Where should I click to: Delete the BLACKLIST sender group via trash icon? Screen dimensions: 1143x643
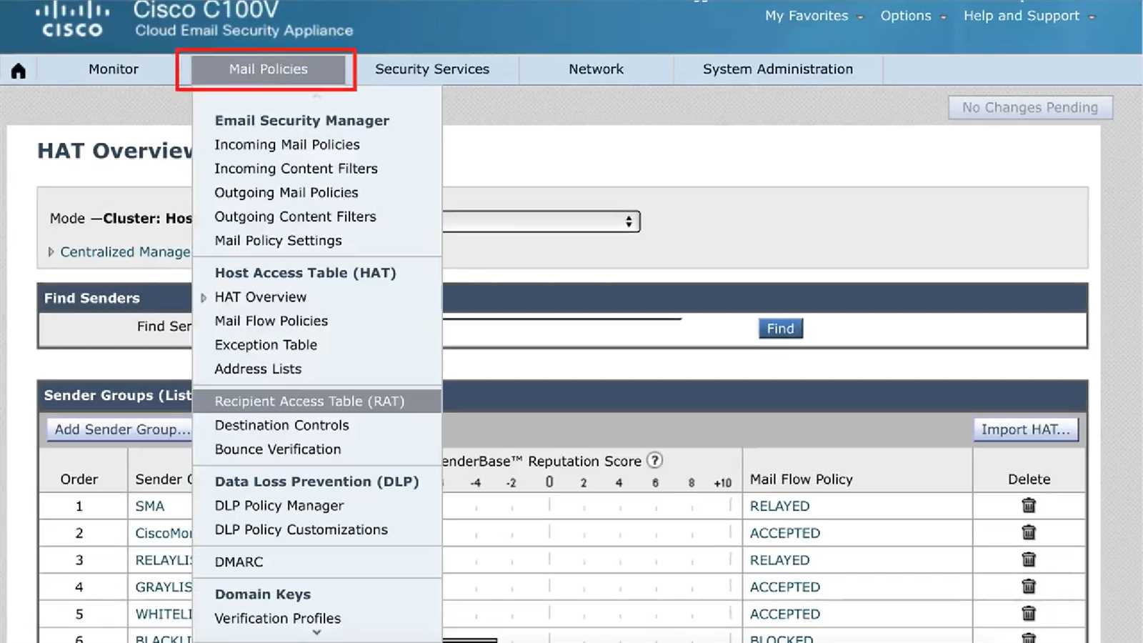[1028, 638]
